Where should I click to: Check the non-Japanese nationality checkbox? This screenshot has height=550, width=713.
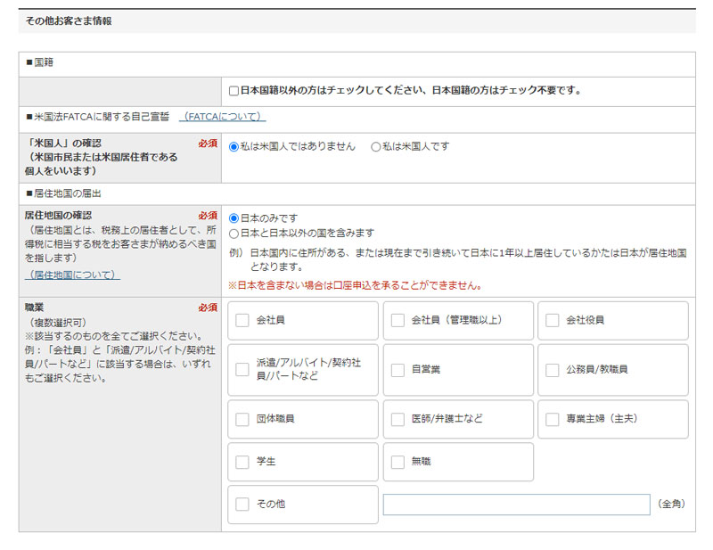(x=234, y=91)
